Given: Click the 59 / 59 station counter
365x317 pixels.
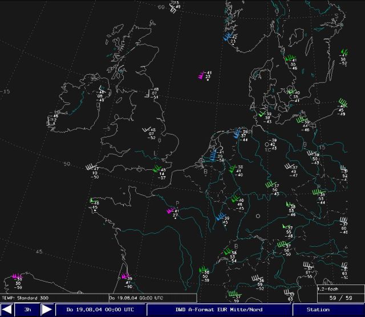Looking at the screenshot, I should pyautogui.click(x=340, y=298).
